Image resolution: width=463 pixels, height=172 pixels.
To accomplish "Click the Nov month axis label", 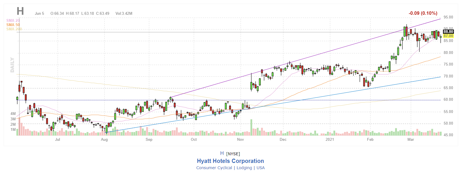I will point(240,139).
